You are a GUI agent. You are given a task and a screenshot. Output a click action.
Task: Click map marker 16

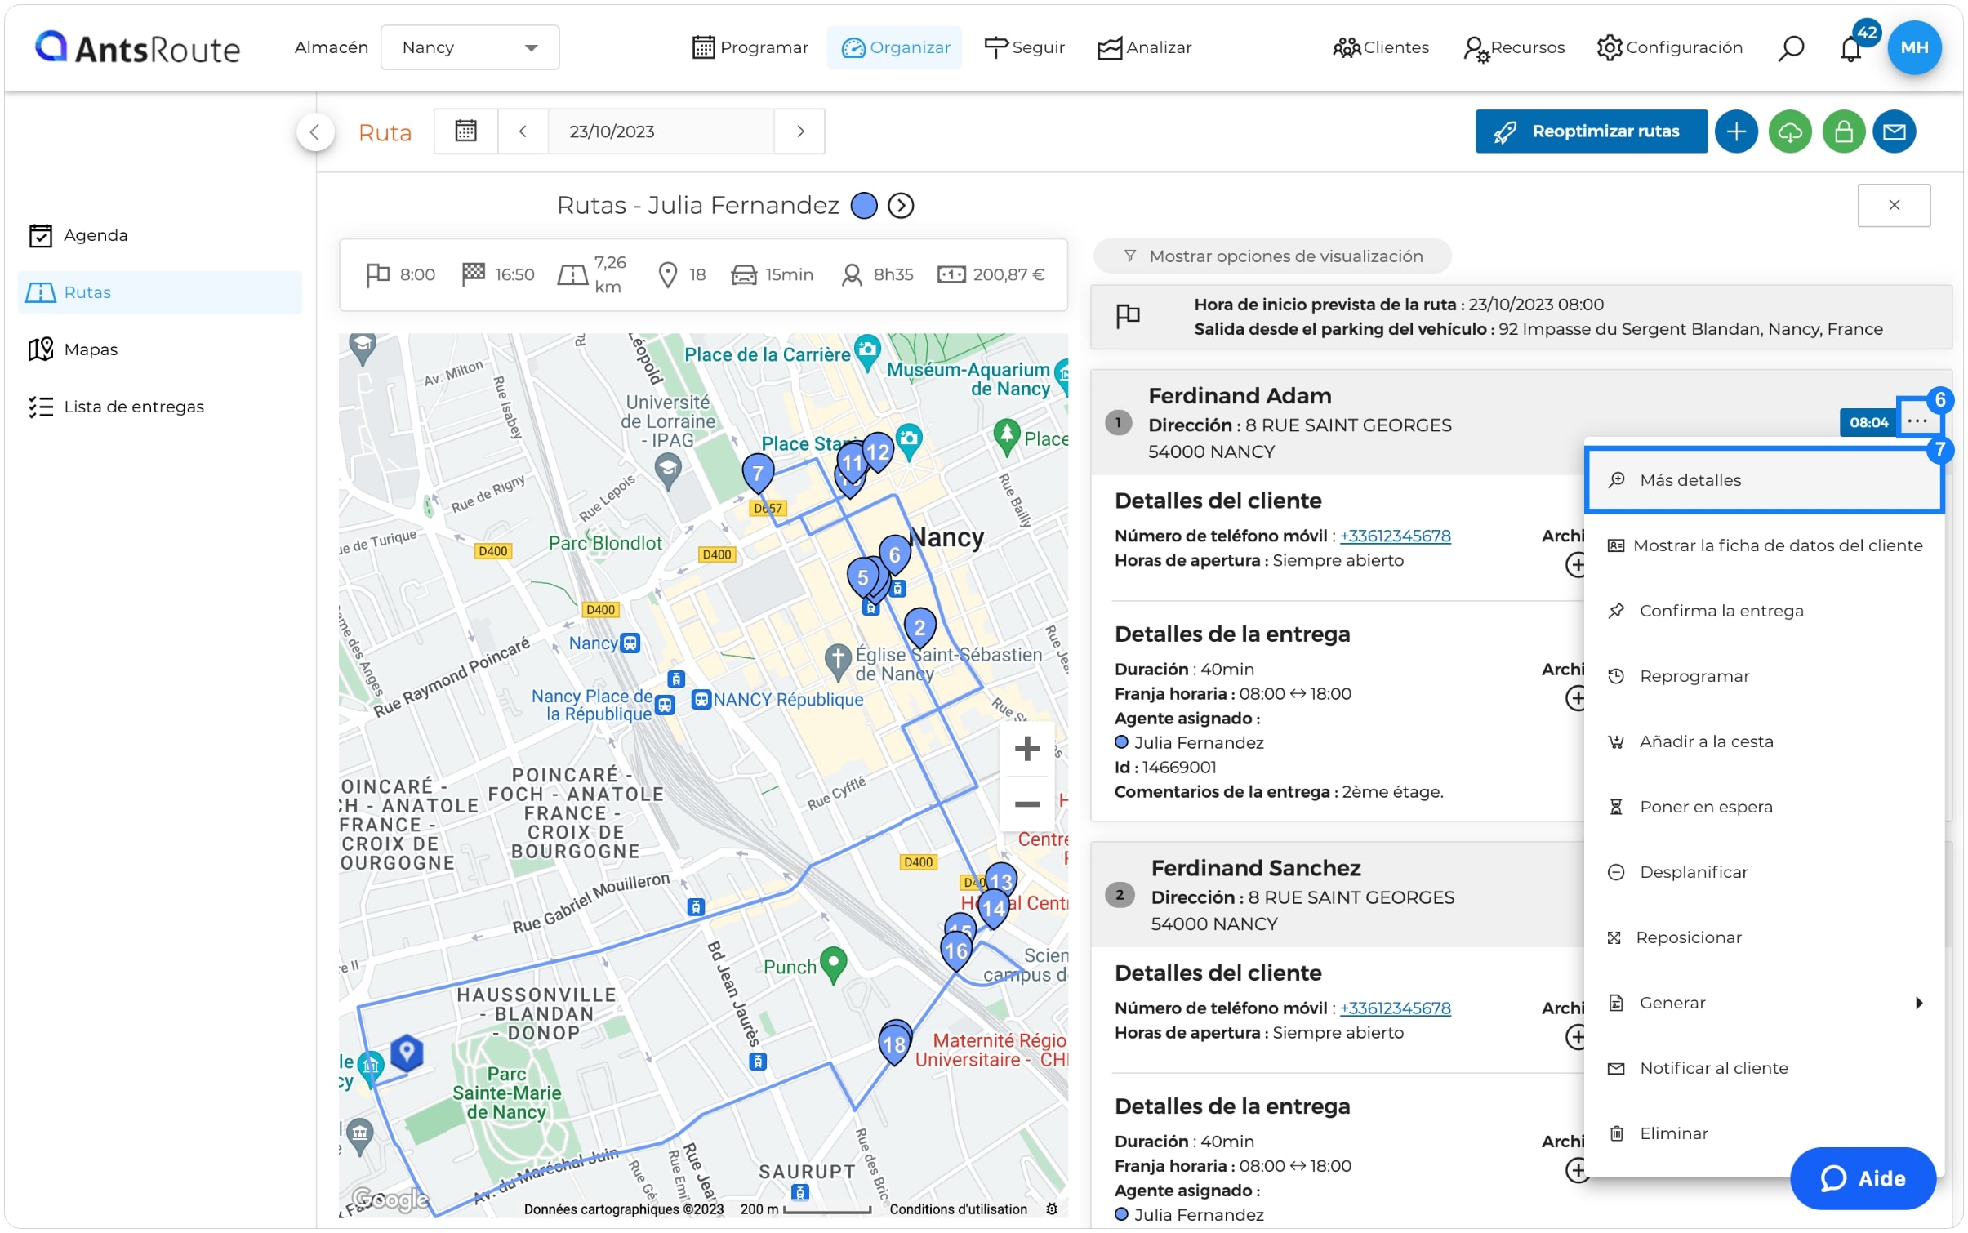(x=955, y=950)
